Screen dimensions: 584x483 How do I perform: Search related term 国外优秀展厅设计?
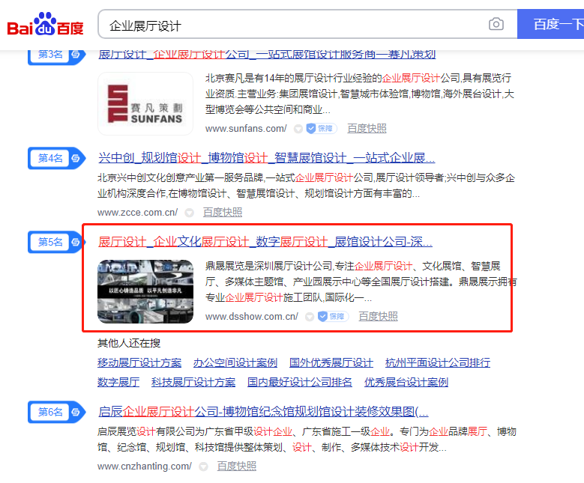331,362
